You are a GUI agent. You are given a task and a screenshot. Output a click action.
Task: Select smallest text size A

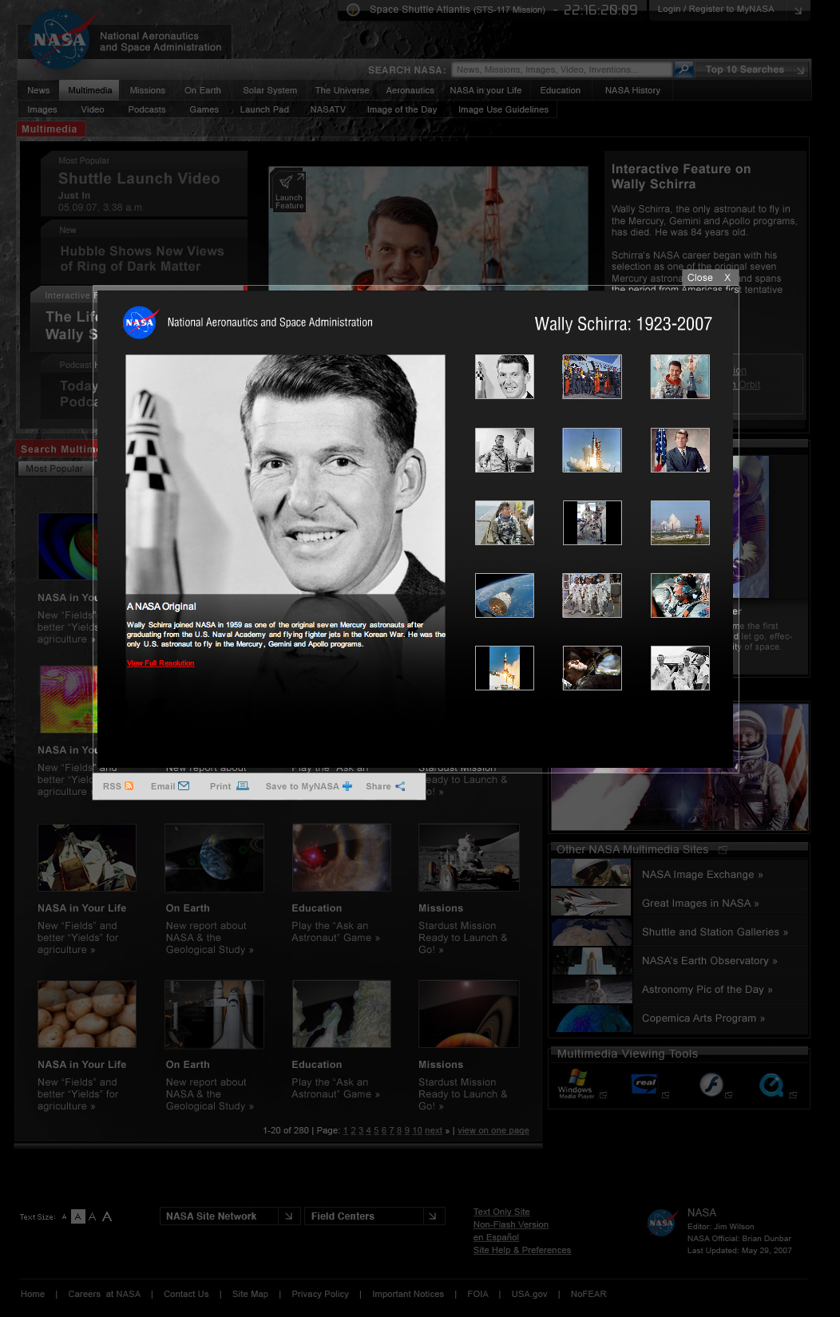click(x=64, y=1217)
